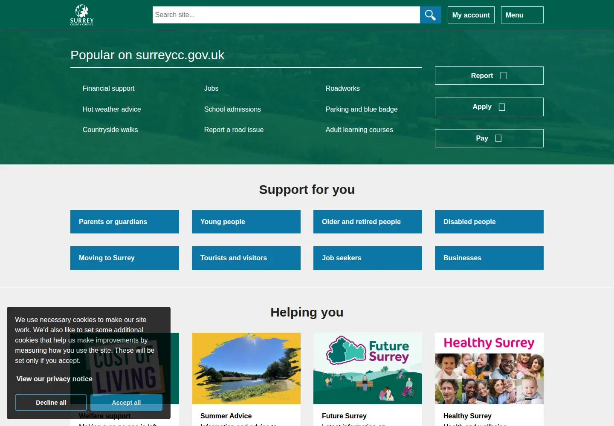Select Parents or guardians tile

[x=125, y=222]
